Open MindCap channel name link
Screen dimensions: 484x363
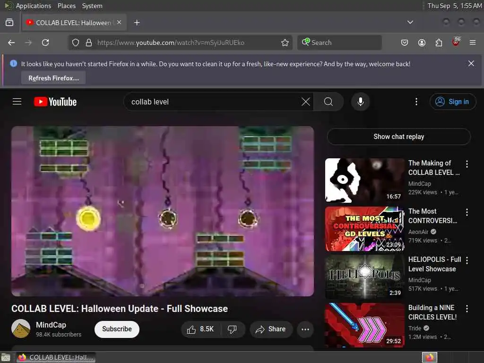click(x=51, y=325)
